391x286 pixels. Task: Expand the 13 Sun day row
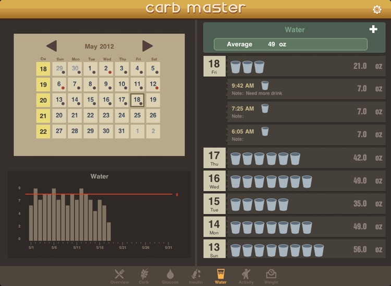coord(295,249)
